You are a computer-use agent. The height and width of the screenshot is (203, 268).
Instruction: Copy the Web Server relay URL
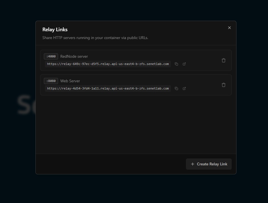pyautogui.click(x=176, y=88)
